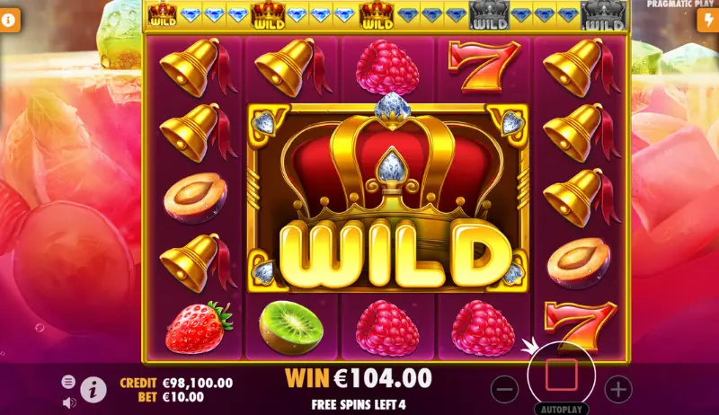This screenshot has height=415, width=719.
Task: Click the first greyed-out WILD in progress bar
Action: pyautogui.click(x=489, y=15)
